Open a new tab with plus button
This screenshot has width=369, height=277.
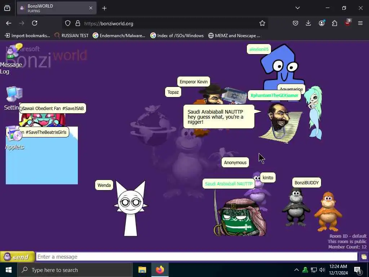[105, 8]
